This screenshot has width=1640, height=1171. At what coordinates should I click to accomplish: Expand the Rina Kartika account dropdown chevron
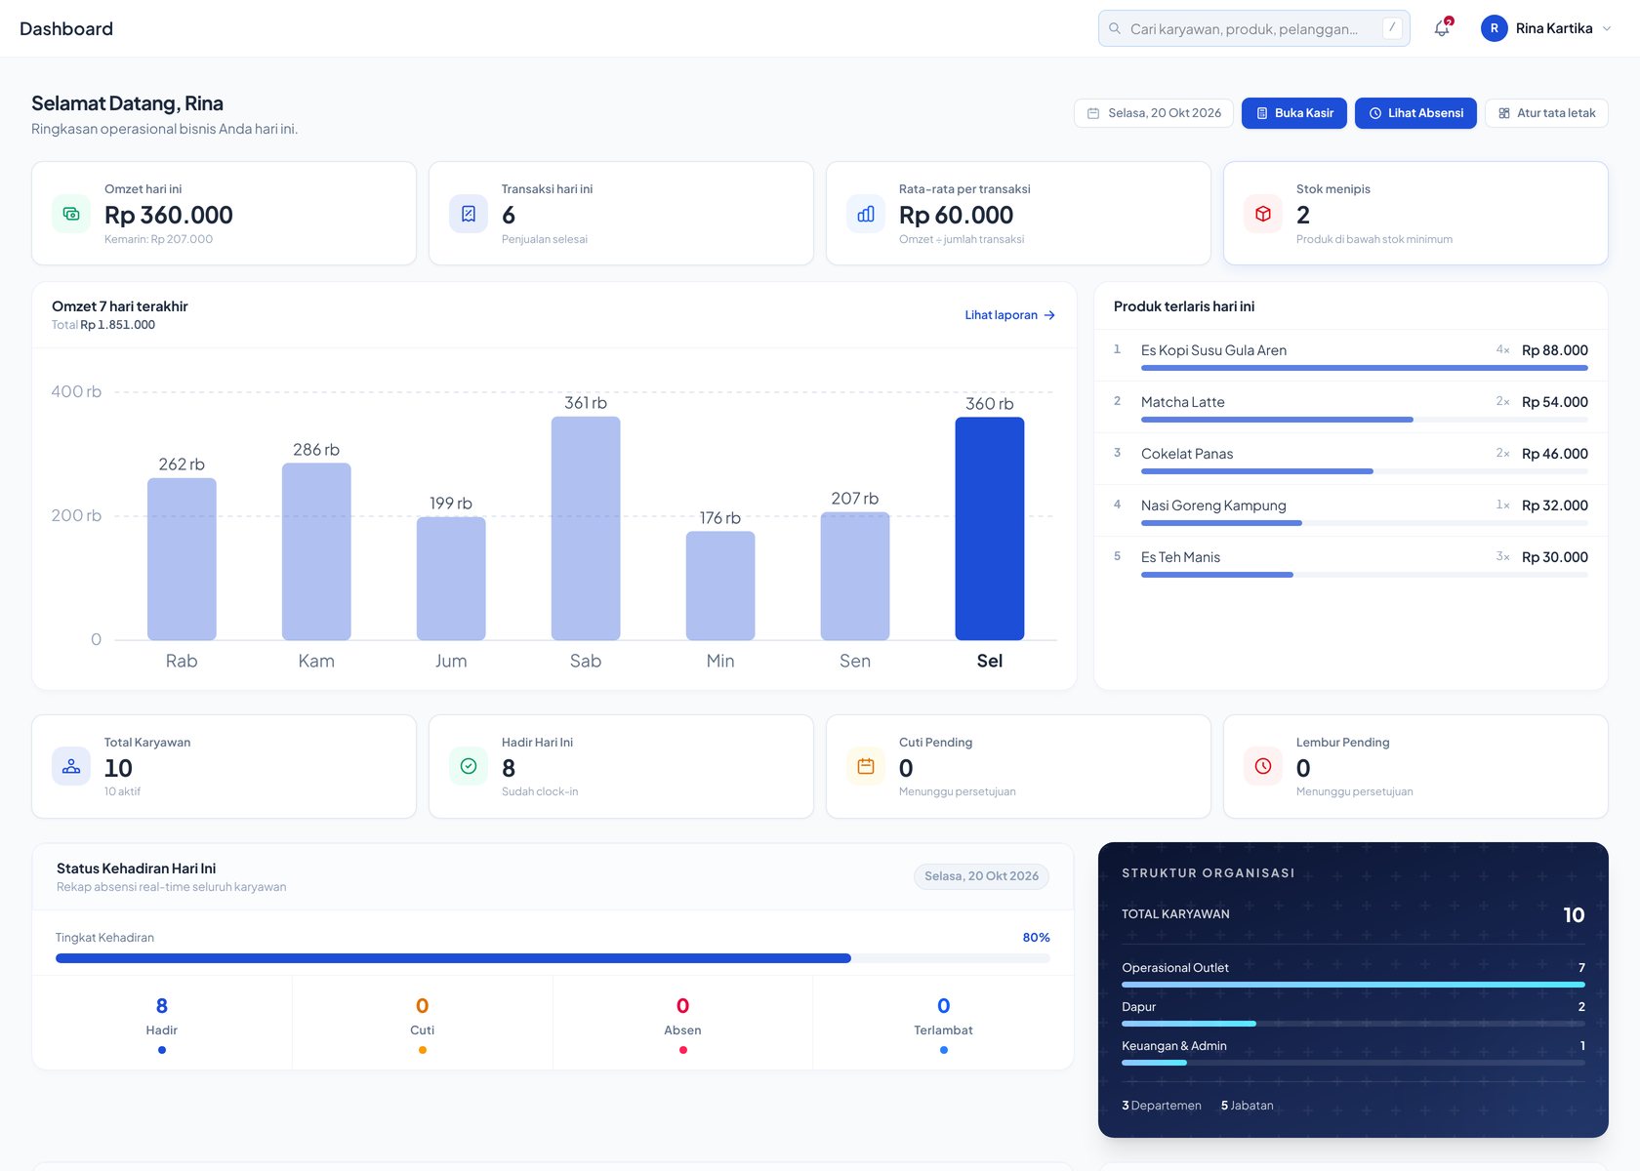[1607, 28]
